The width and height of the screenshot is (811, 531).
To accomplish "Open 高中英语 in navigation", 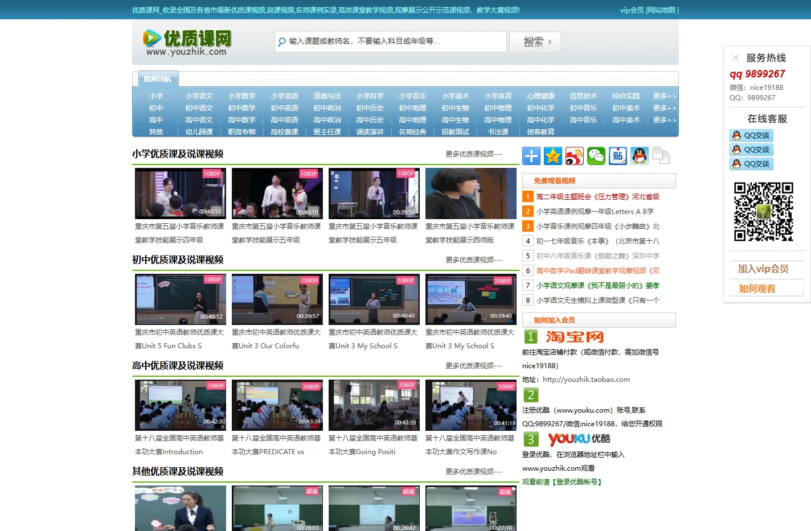I will tap(284, 120).
